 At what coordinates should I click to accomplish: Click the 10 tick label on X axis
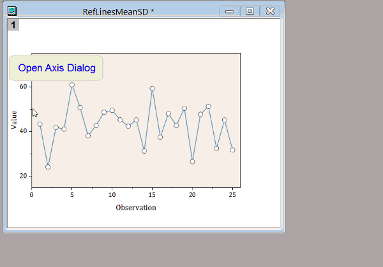112,195
